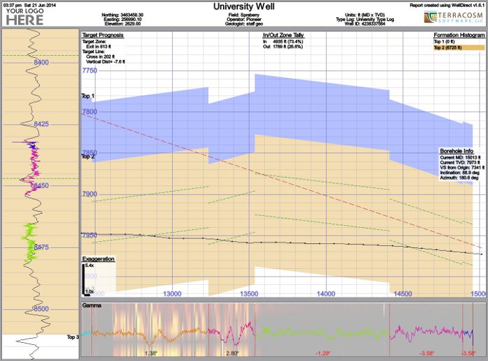Click the 13000 MD axis label
The image size is (488, 361).
click(171, 294)
